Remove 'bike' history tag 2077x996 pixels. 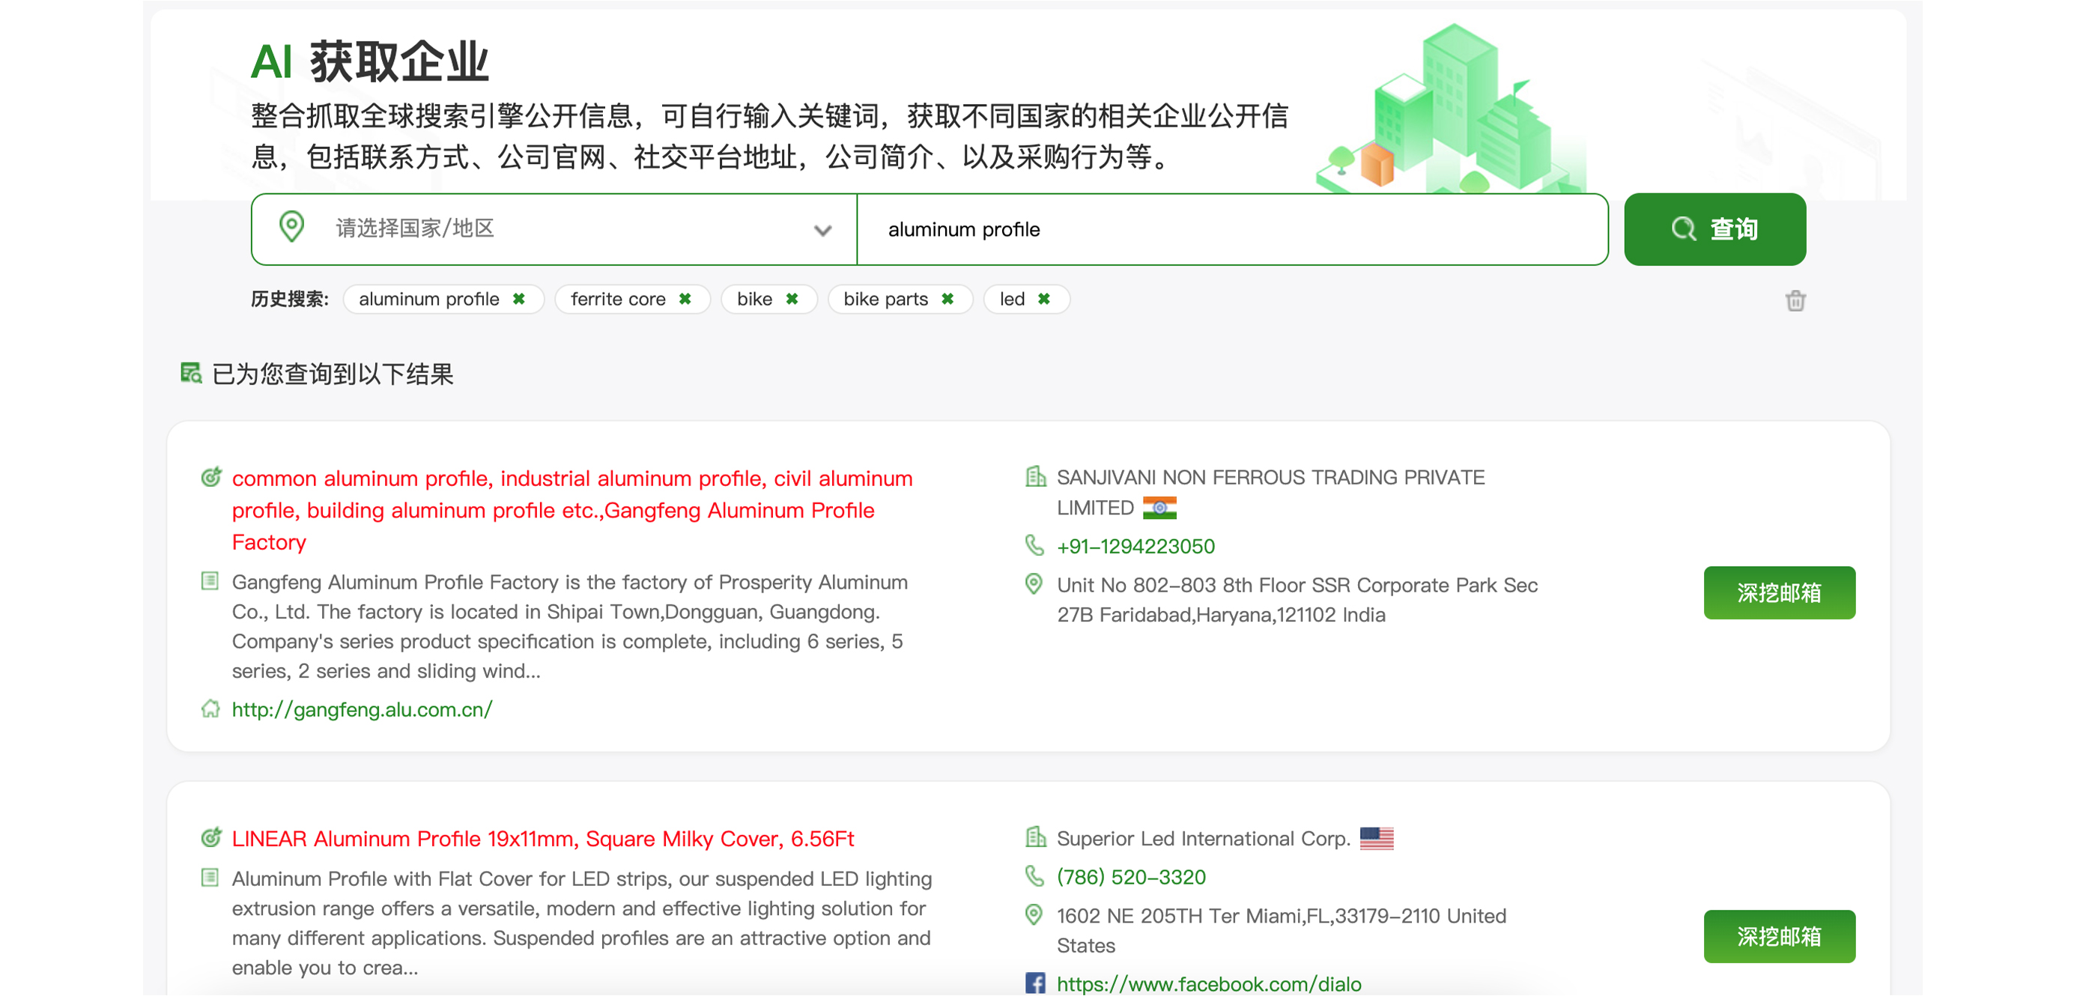792,299
